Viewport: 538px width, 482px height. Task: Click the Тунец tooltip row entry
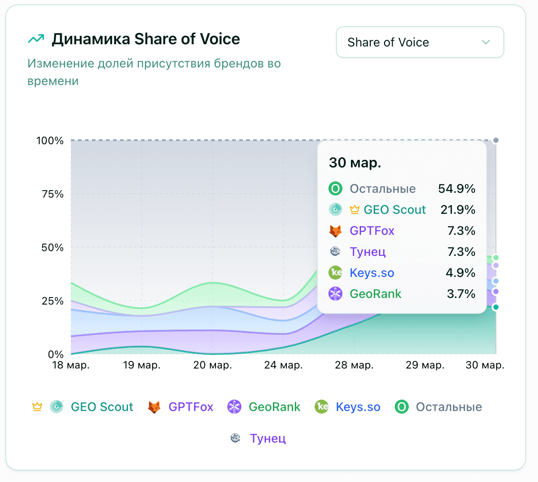pyautogui.click(x=368, y=252)
